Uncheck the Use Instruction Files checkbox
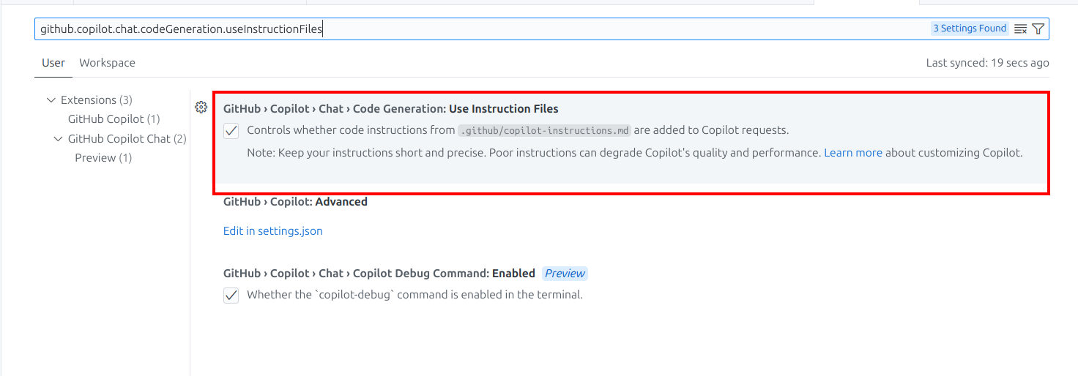 tap(231, 131)
